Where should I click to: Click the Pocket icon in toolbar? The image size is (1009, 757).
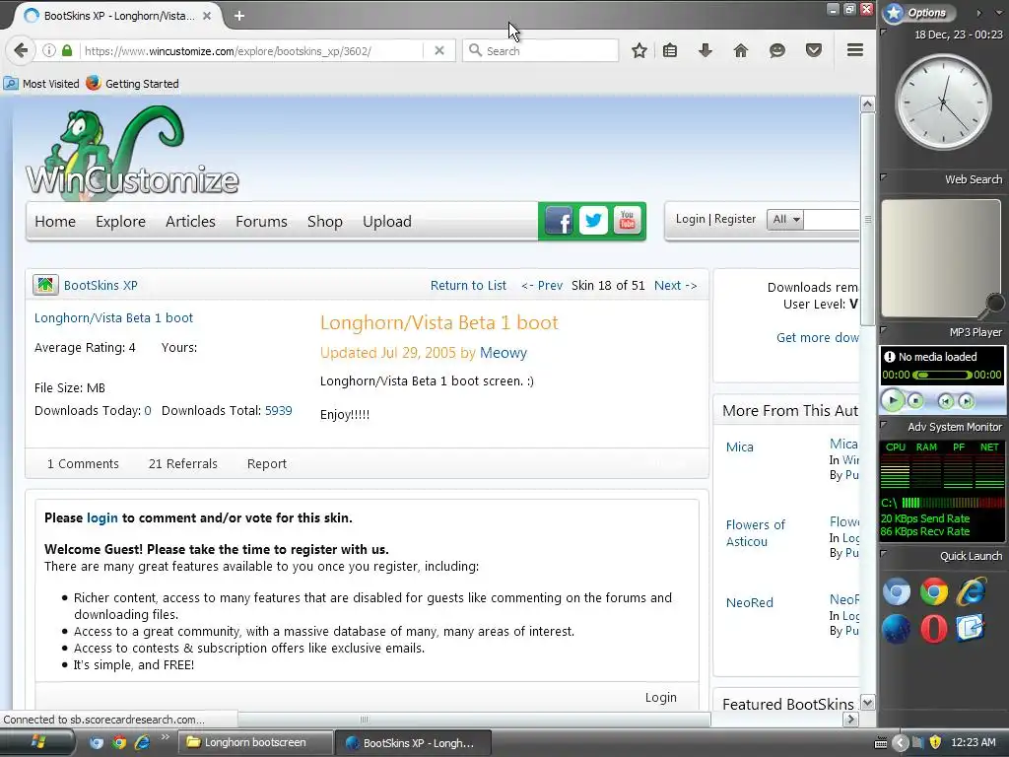pos(813,50)
